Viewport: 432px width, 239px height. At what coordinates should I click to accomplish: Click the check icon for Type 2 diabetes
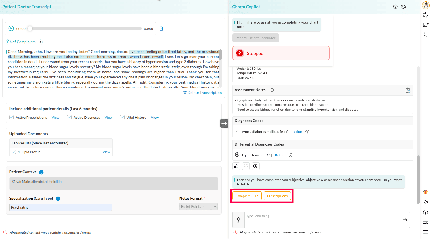tap(237, 131)
